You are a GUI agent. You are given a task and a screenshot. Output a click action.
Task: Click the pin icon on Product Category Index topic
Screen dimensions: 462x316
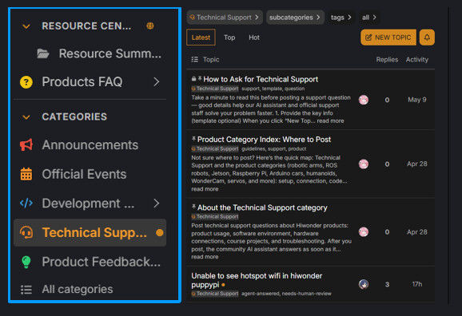click(x=193, y=139)
